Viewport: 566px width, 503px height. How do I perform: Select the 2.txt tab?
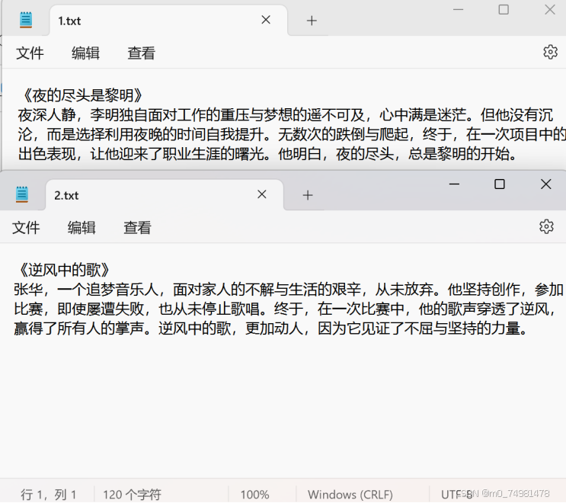point(165,195)
